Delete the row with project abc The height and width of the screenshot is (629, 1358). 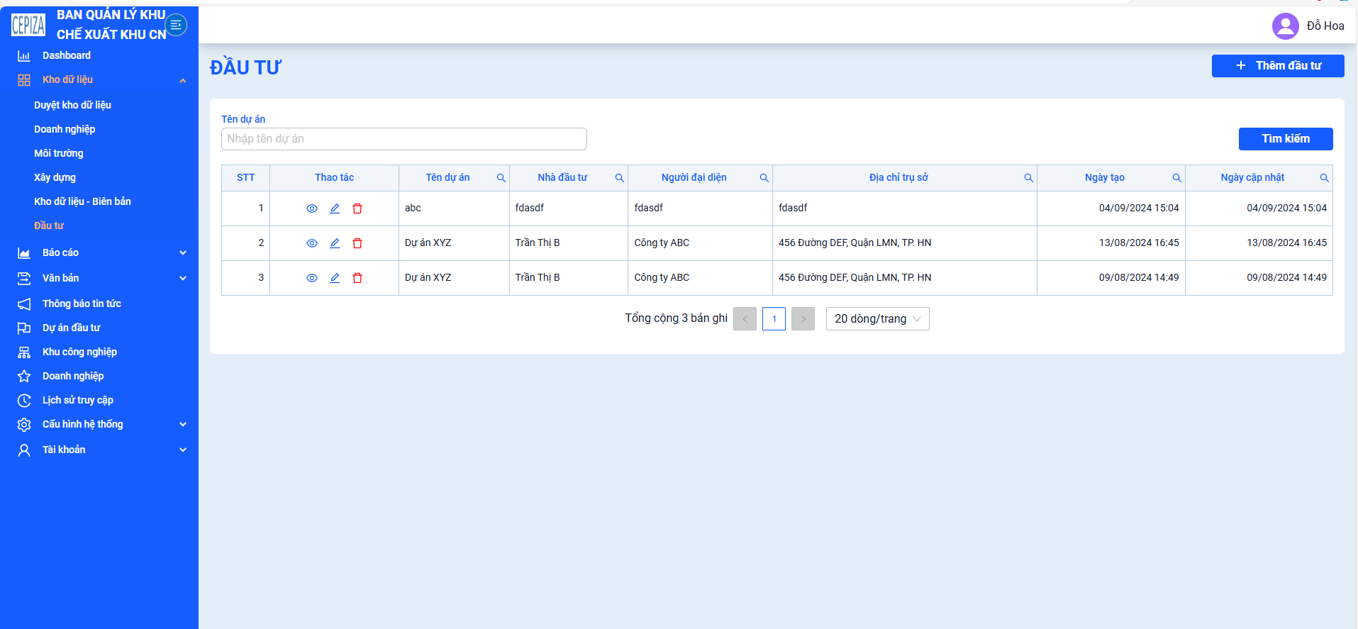coord(357,208)
